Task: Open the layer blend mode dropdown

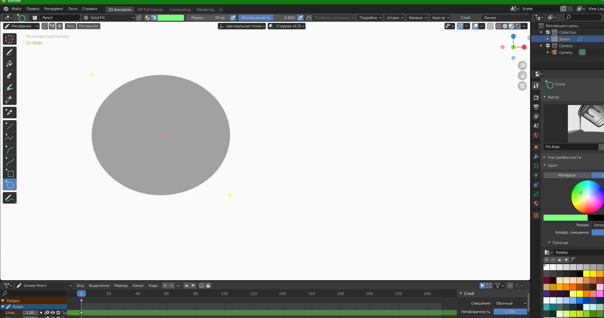Action: point(510,303)
